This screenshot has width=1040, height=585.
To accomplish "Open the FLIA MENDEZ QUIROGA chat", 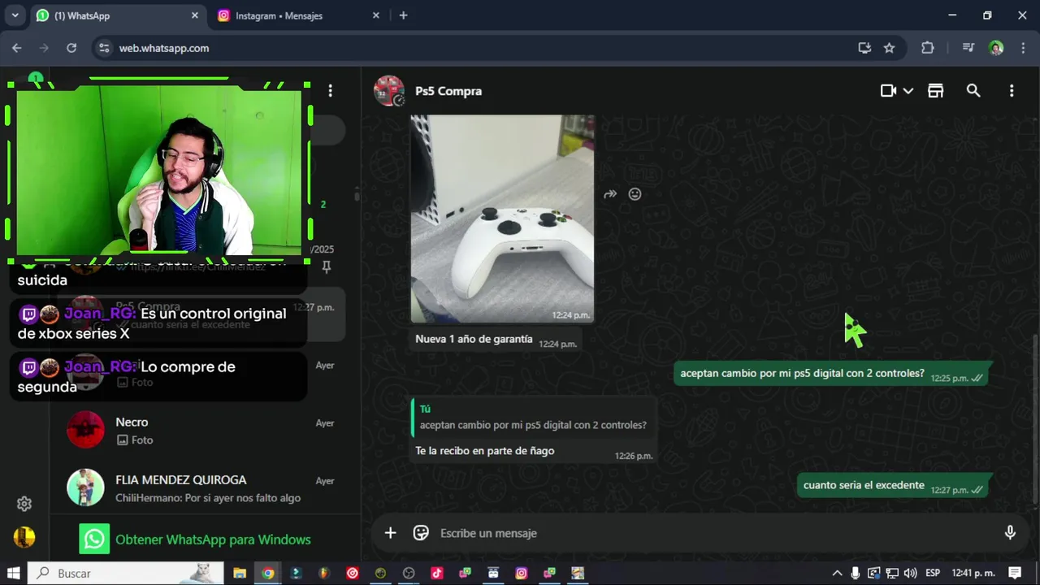I will point(205,488).
